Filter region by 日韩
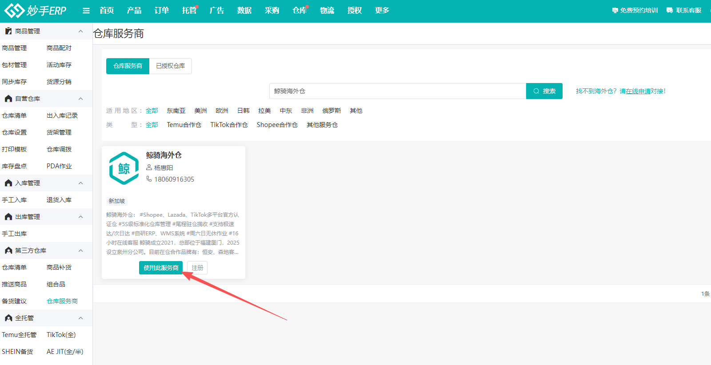 [243, 111]
